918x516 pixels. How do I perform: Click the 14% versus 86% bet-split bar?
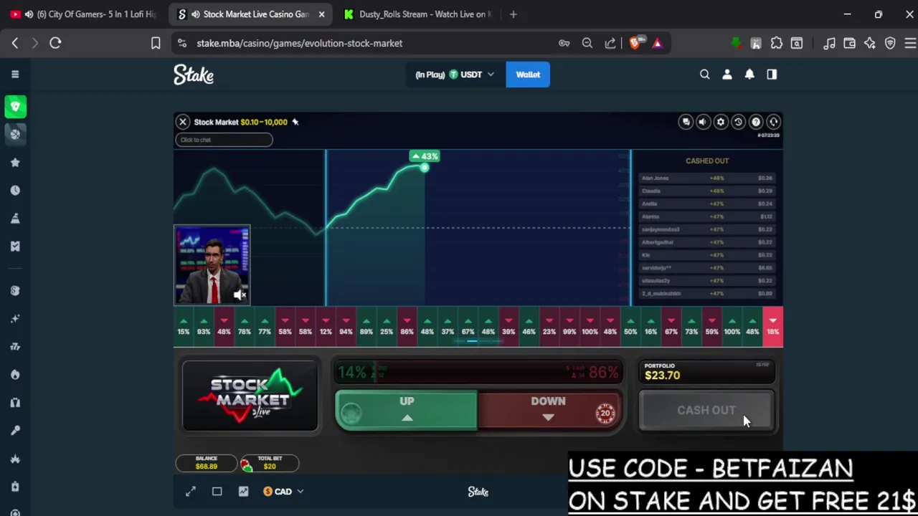478,373
